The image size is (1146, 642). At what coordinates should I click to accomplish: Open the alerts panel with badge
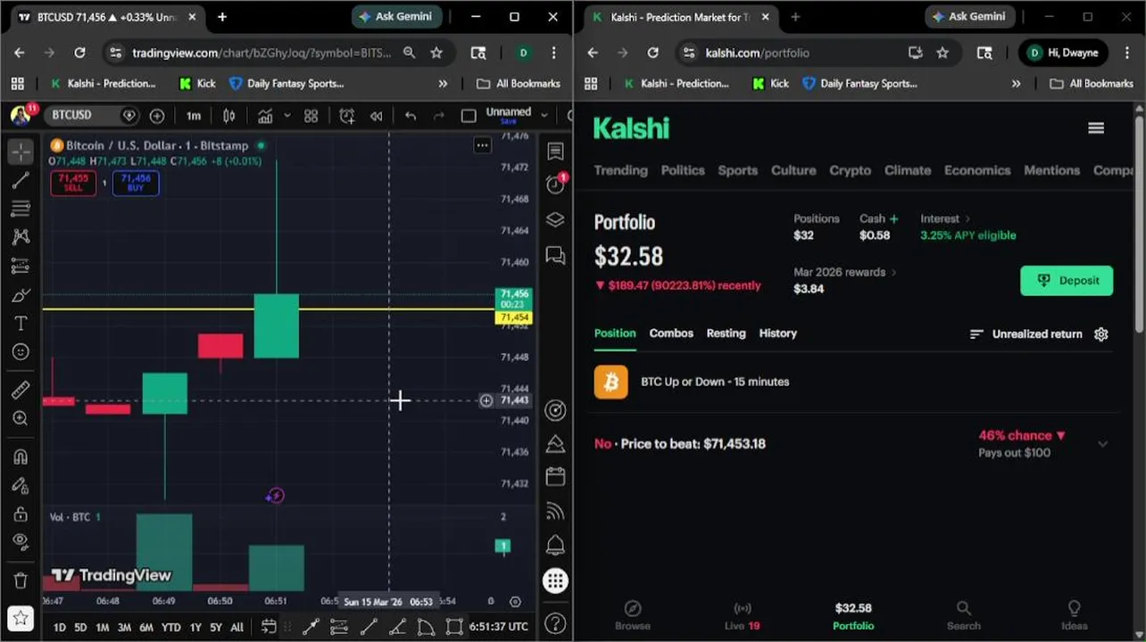555,184
